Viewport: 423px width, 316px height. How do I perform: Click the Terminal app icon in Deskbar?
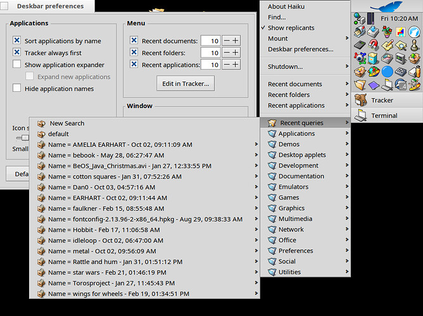coord(360,115)
